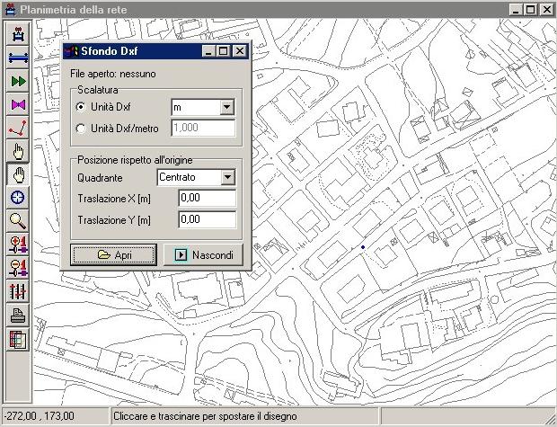Maximize the Sfondo Dxf dialog window
This screenshot has height=427, width=557.
(225, 52)
